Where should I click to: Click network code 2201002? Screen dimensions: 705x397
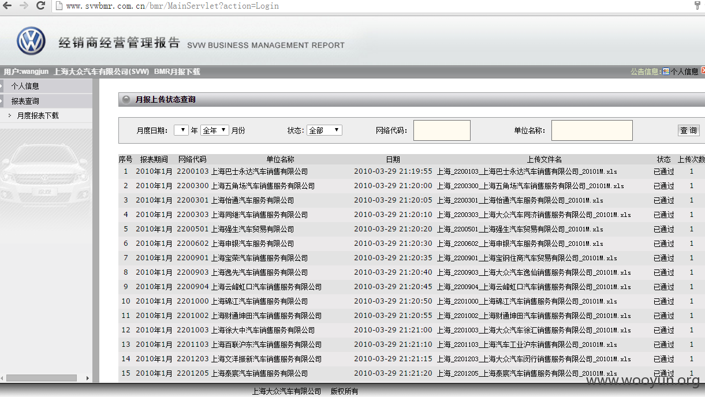193,316
